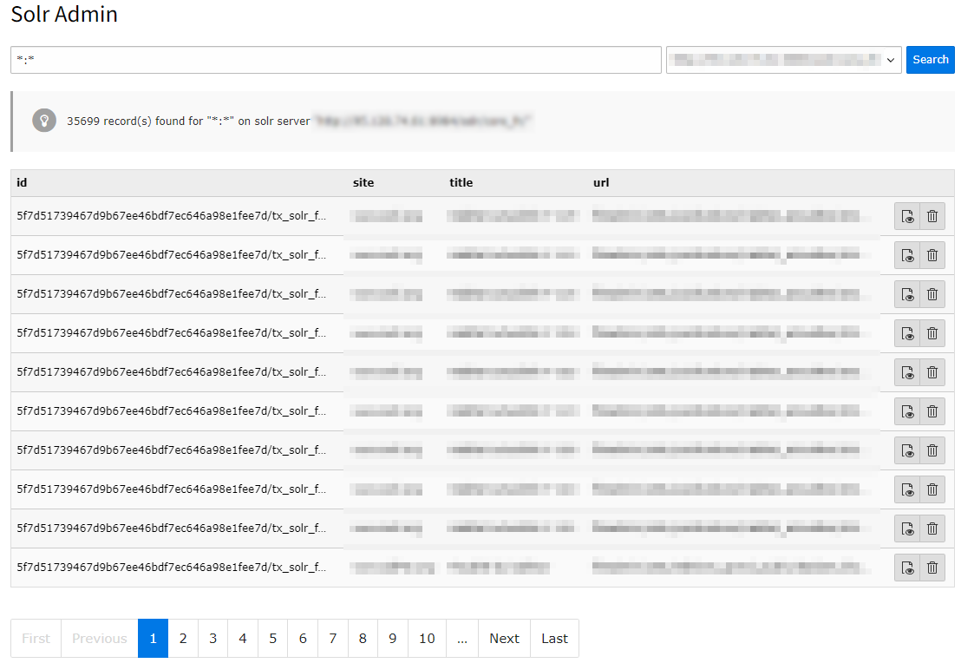Delete the record in the fifth result row
The width and height of the screenshot is (961, 663).
(932, 372)
